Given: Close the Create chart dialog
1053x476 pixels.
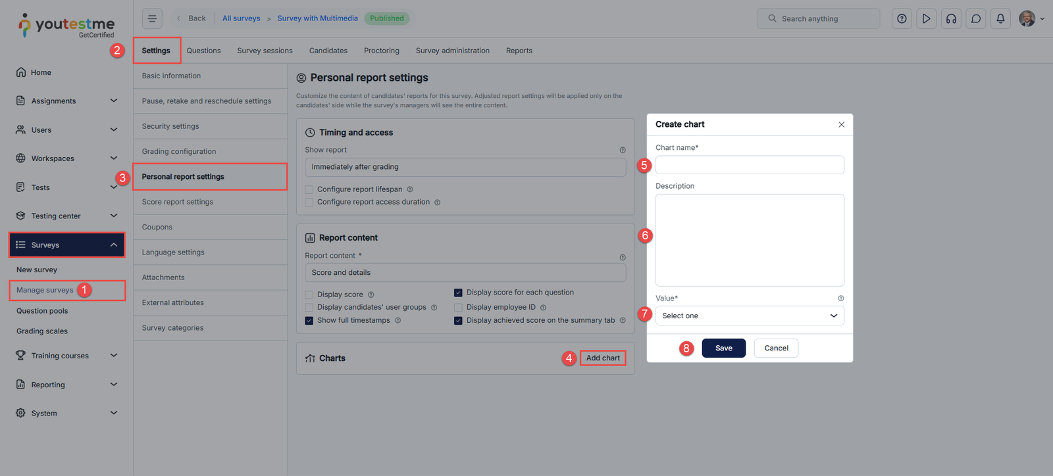Looking at the screenshot, I should click(841, 125).
